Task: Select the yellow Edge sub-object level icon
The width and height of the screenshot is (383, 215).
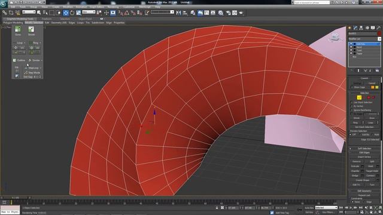Action: (x=359, y=97)
